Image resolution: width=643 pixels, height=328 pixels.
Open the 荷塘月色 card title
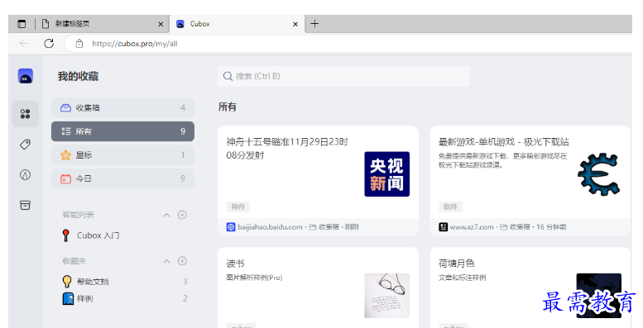coord(457,264)
